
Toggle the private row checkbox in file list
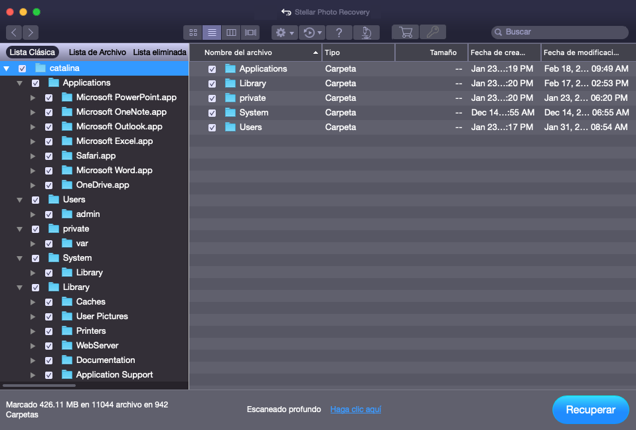pyautogui.click(x=212, y=98)
